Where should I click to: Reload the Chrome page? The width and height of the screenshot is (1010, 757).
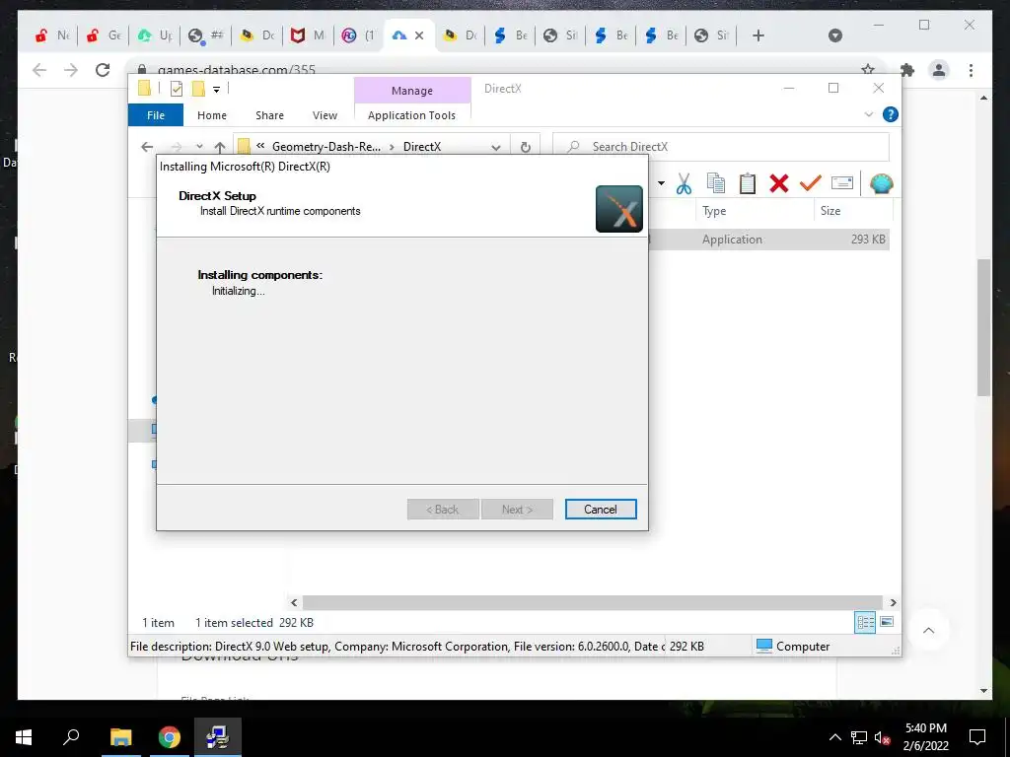tap(103, 70)
